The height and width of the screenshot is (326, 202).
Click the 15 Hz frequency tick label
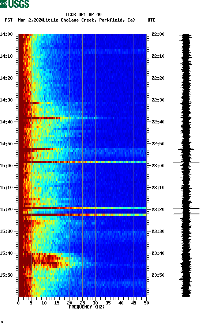[57, 303]
